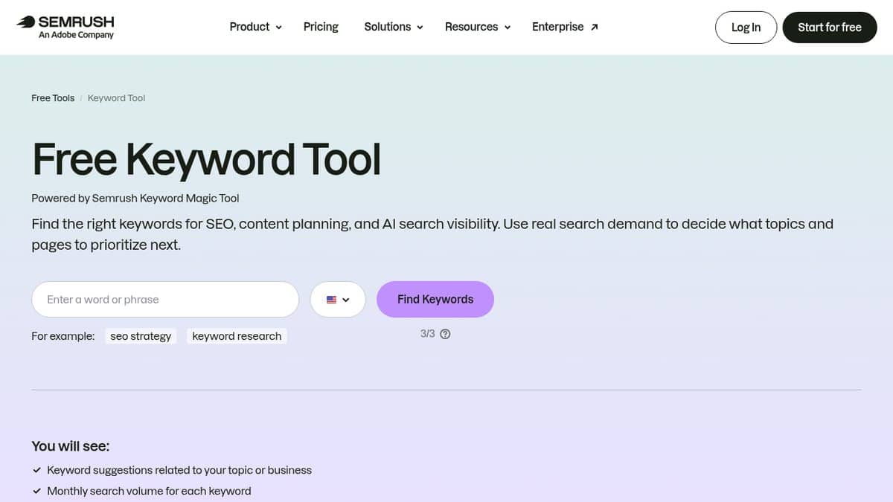
Task: Click the Keyword Tool breadcrumb
Action: [116, 98]
